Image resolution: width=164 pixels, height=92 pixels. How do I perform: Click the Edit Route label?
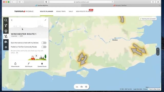point(29,66)
